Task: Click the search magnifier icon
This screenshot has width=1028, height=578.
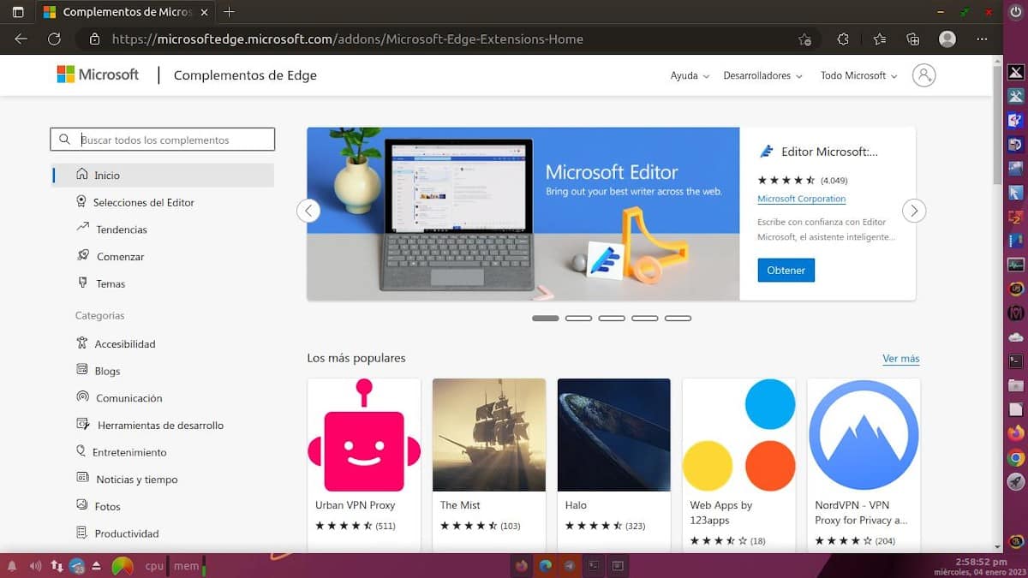Action: pos(65,140)
